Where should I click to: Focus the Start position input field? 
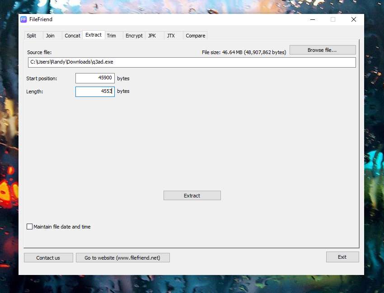95,78
